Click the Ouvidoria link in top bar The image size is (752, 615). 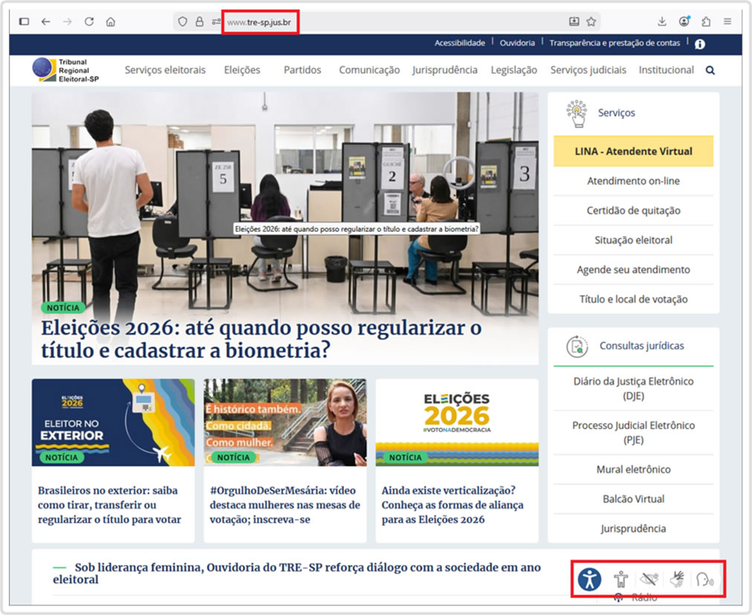tap(517, 43)
